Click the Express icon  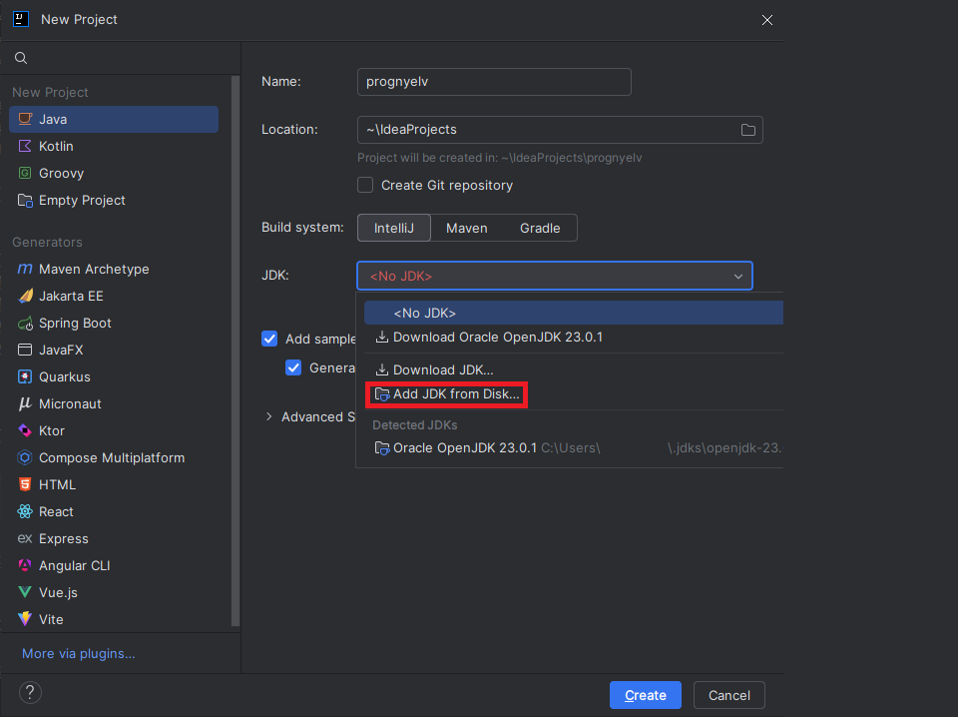[x=25, y=538]
